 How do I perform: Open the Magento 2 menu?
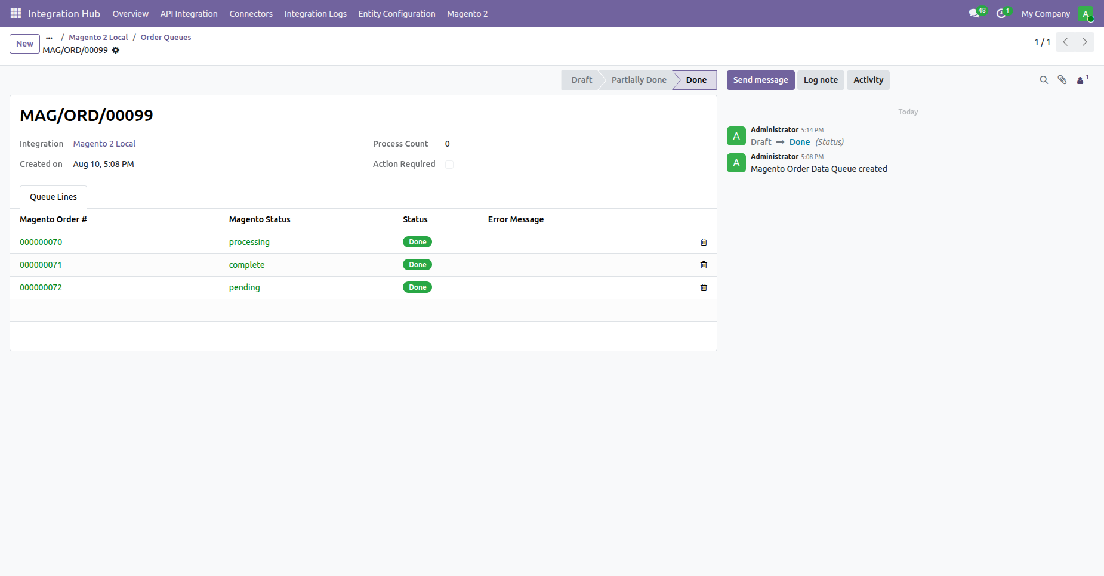tap(467, 13)
